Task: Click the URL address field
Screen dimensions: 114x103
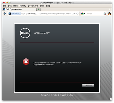Action: [x=46, y=14]
